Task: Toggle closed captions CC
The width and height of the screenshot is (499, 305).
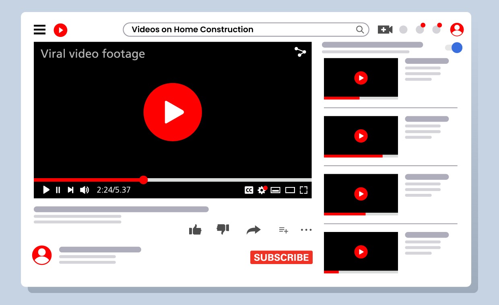Action: pyautogui.click(x=249, y=190)
